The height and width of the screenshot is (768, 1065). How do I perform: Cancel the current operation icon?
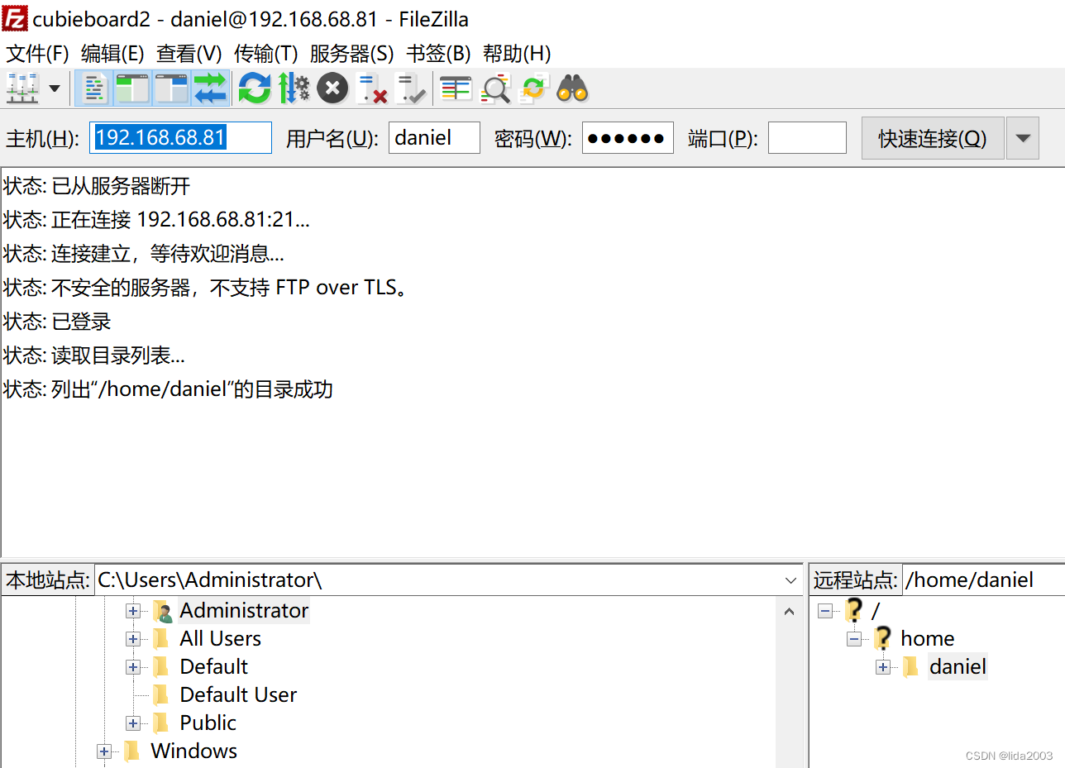click(x=332, y=88)
